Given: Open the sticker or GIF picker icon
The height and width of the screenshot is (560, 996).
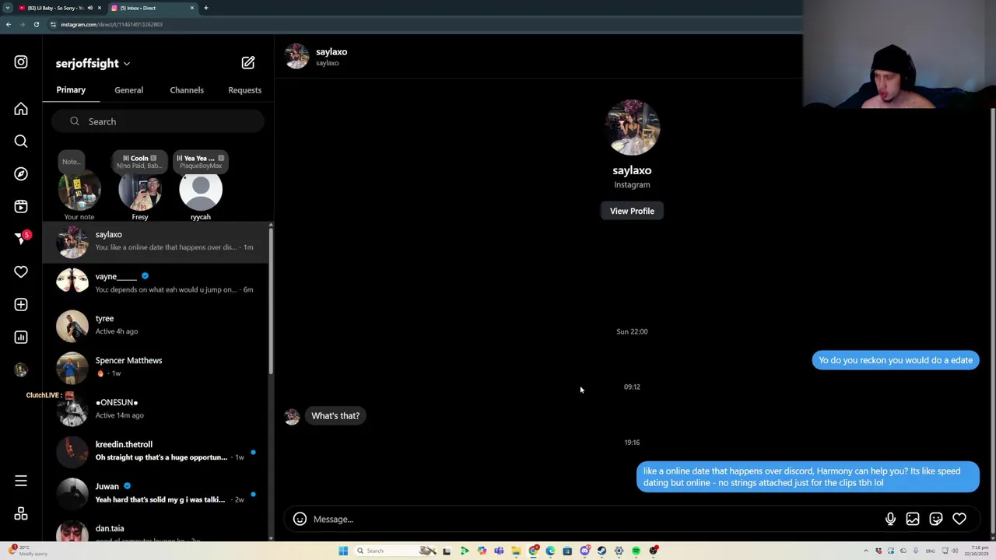Looking at the screenshot, I should pyautogui.click(x=936, y=519).
